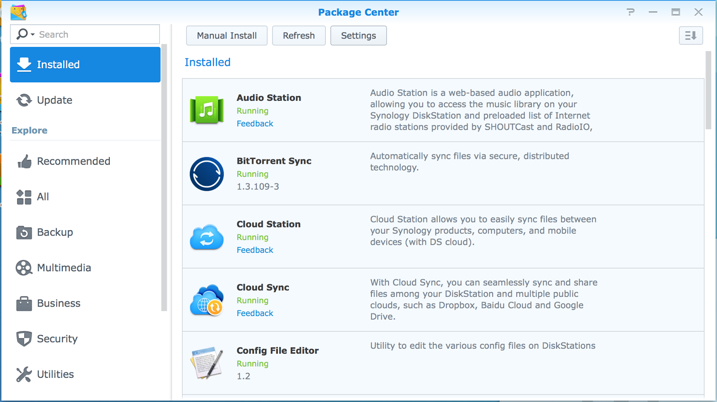Click Running status under Cloud Sync

tap(252, 300)
